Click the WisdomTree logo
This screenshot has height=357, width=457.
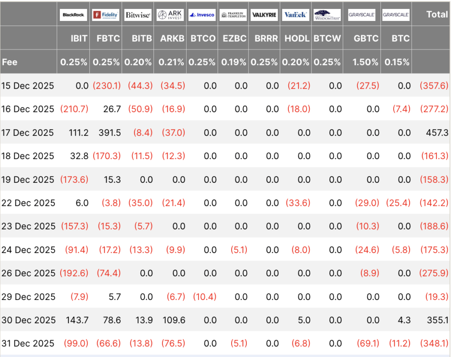[327, 15]
